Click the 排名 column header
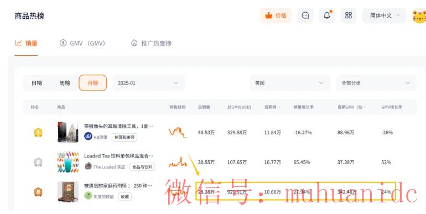 coord(35,107)
